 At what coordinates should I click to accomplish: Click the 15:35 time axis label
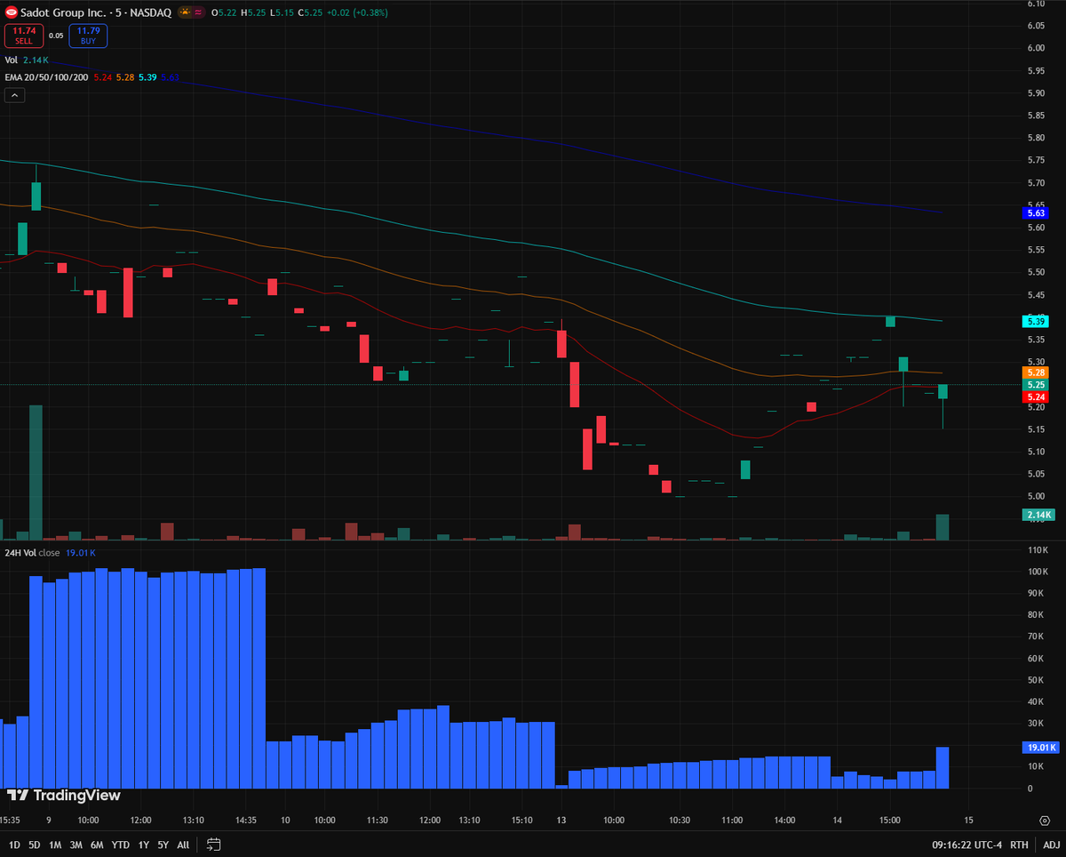click(x=11, y=820)
